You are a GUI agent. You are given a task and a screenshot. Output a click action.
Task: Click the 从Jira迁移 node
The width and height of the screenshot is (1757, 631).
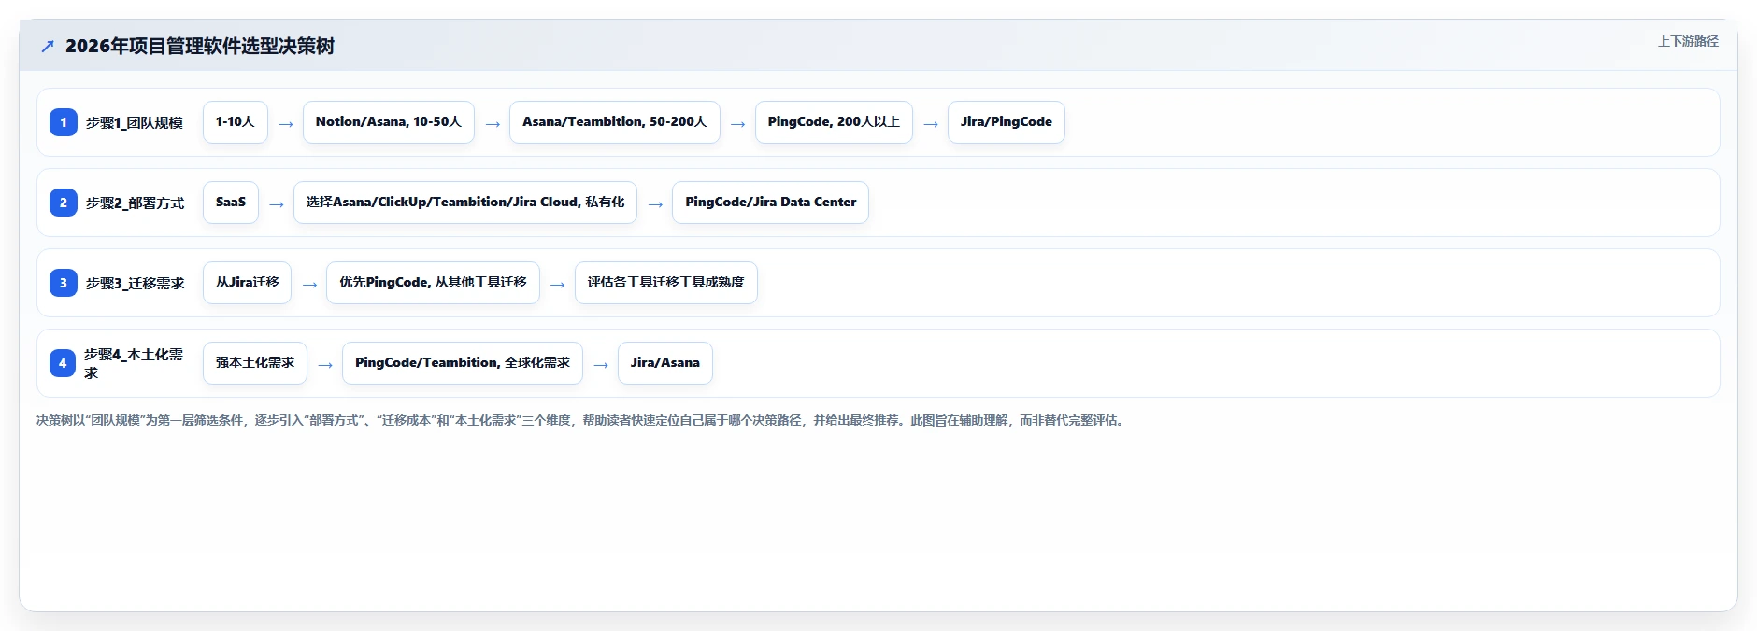click(248, 283)
